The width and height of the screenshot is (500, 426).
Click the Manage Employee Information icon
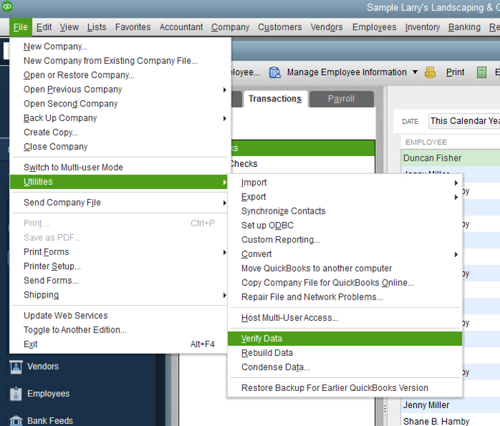click(275, 72)
